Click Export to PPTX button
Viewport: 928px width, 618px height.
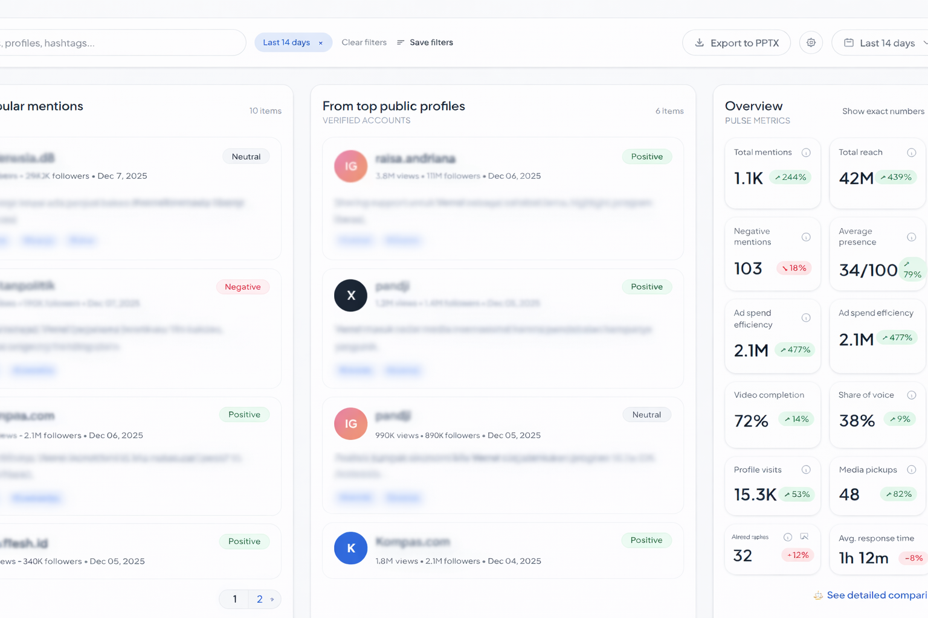(736, 43)
